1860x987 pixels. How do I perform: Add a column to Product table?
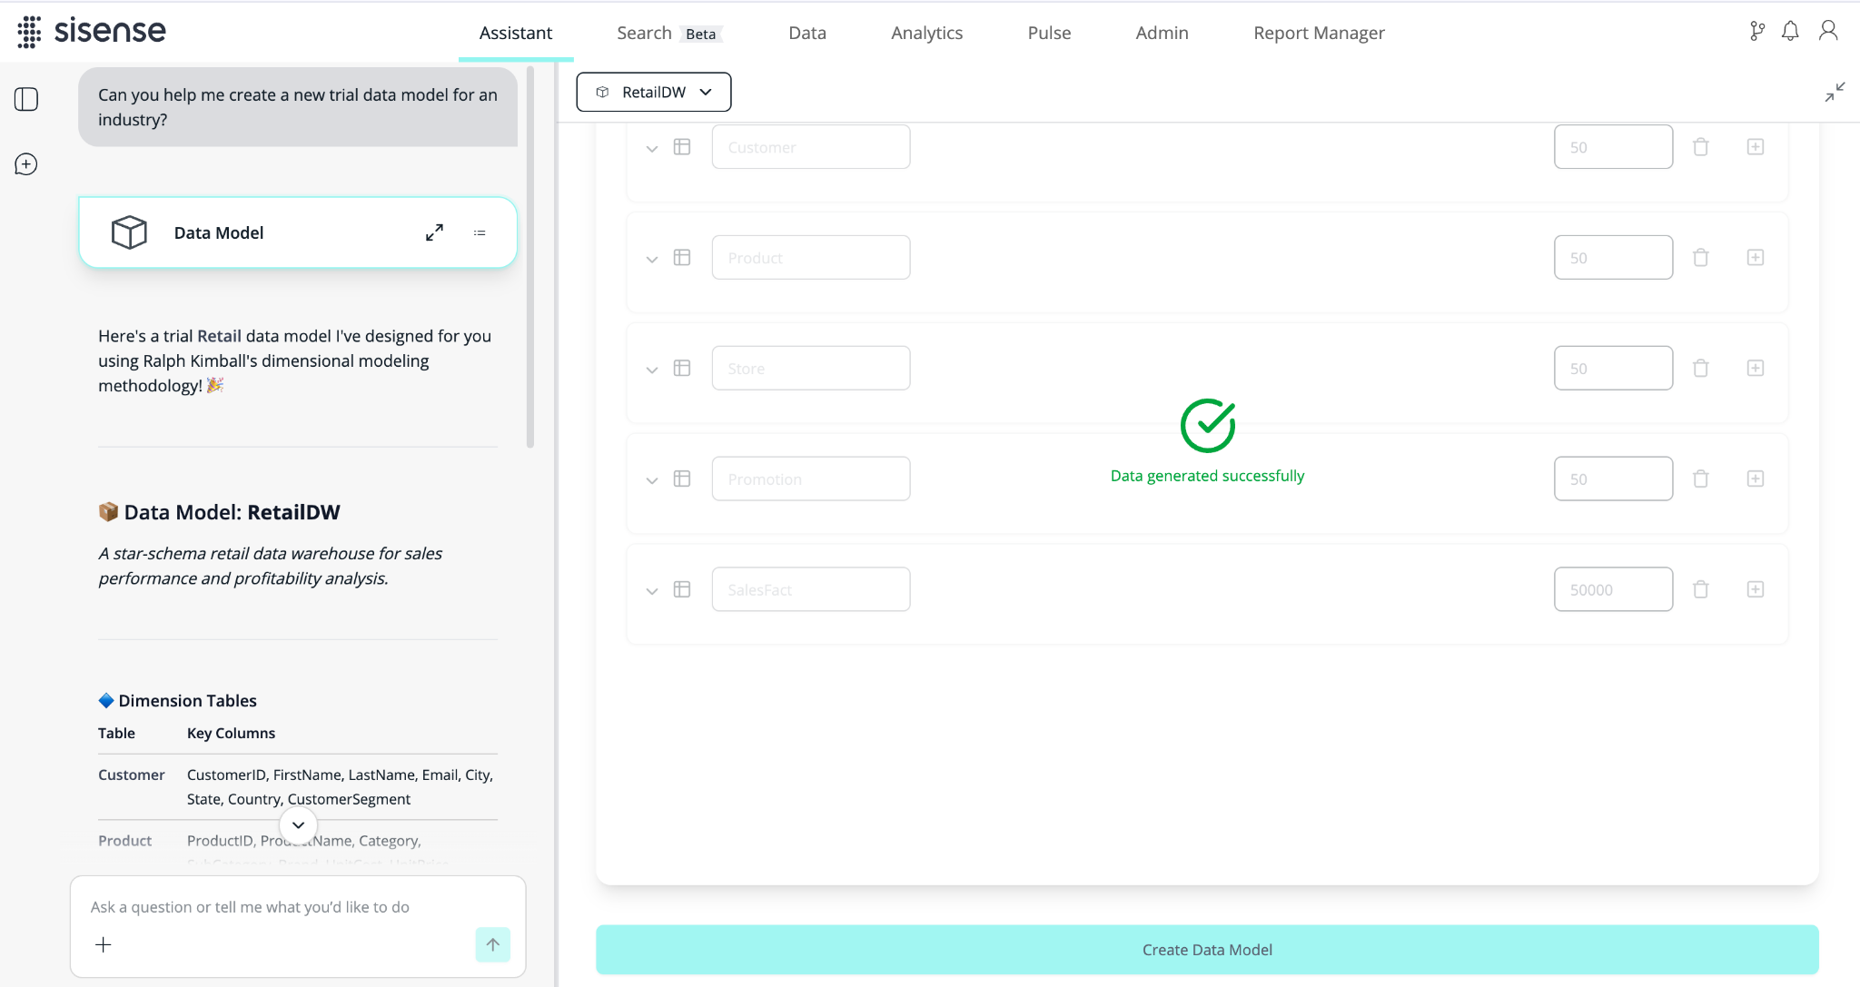click(1756, 258)
